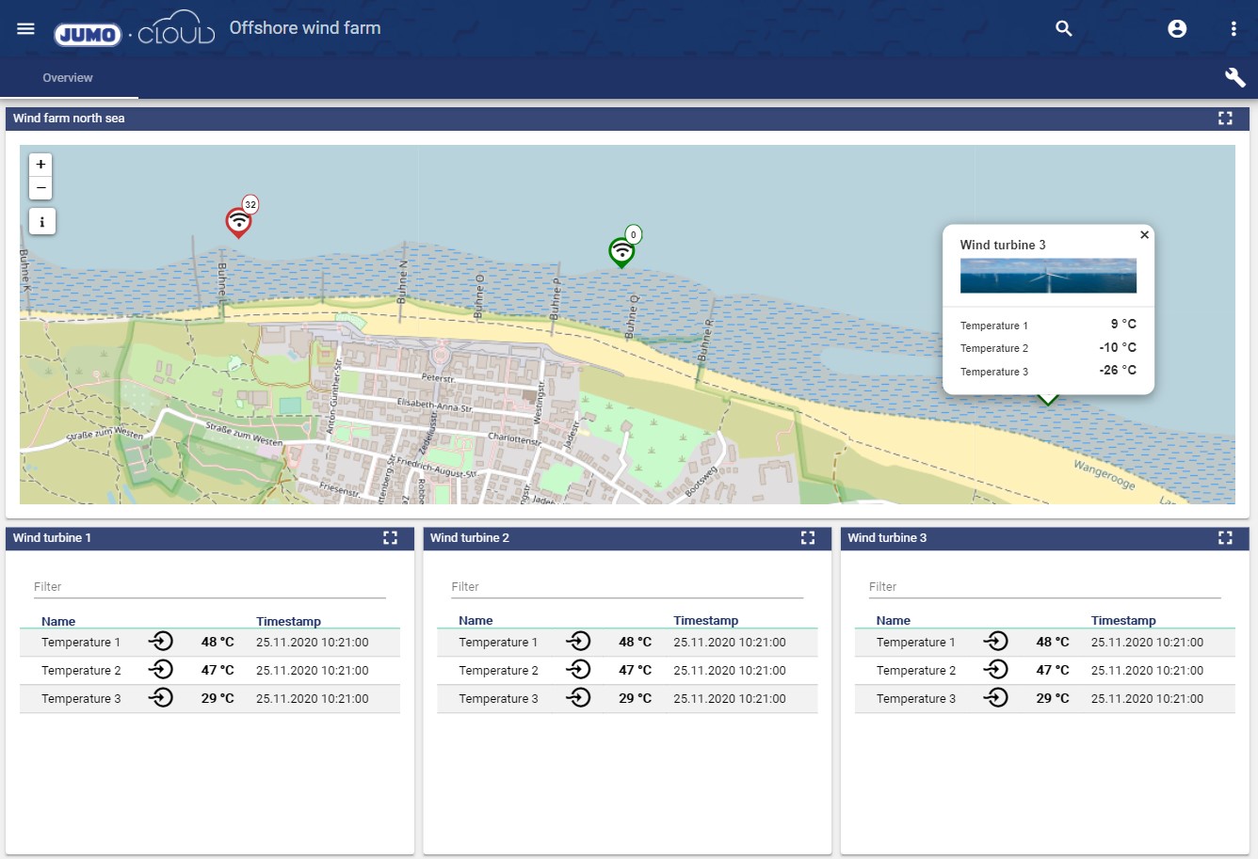Click the Wind turbine 3 filter field

tap(1044, 586)
